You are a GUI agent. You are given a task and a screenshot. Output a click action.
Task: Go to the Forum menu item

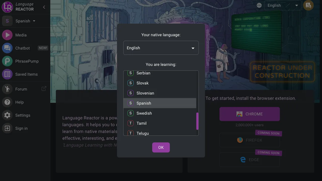pos(25,89)
